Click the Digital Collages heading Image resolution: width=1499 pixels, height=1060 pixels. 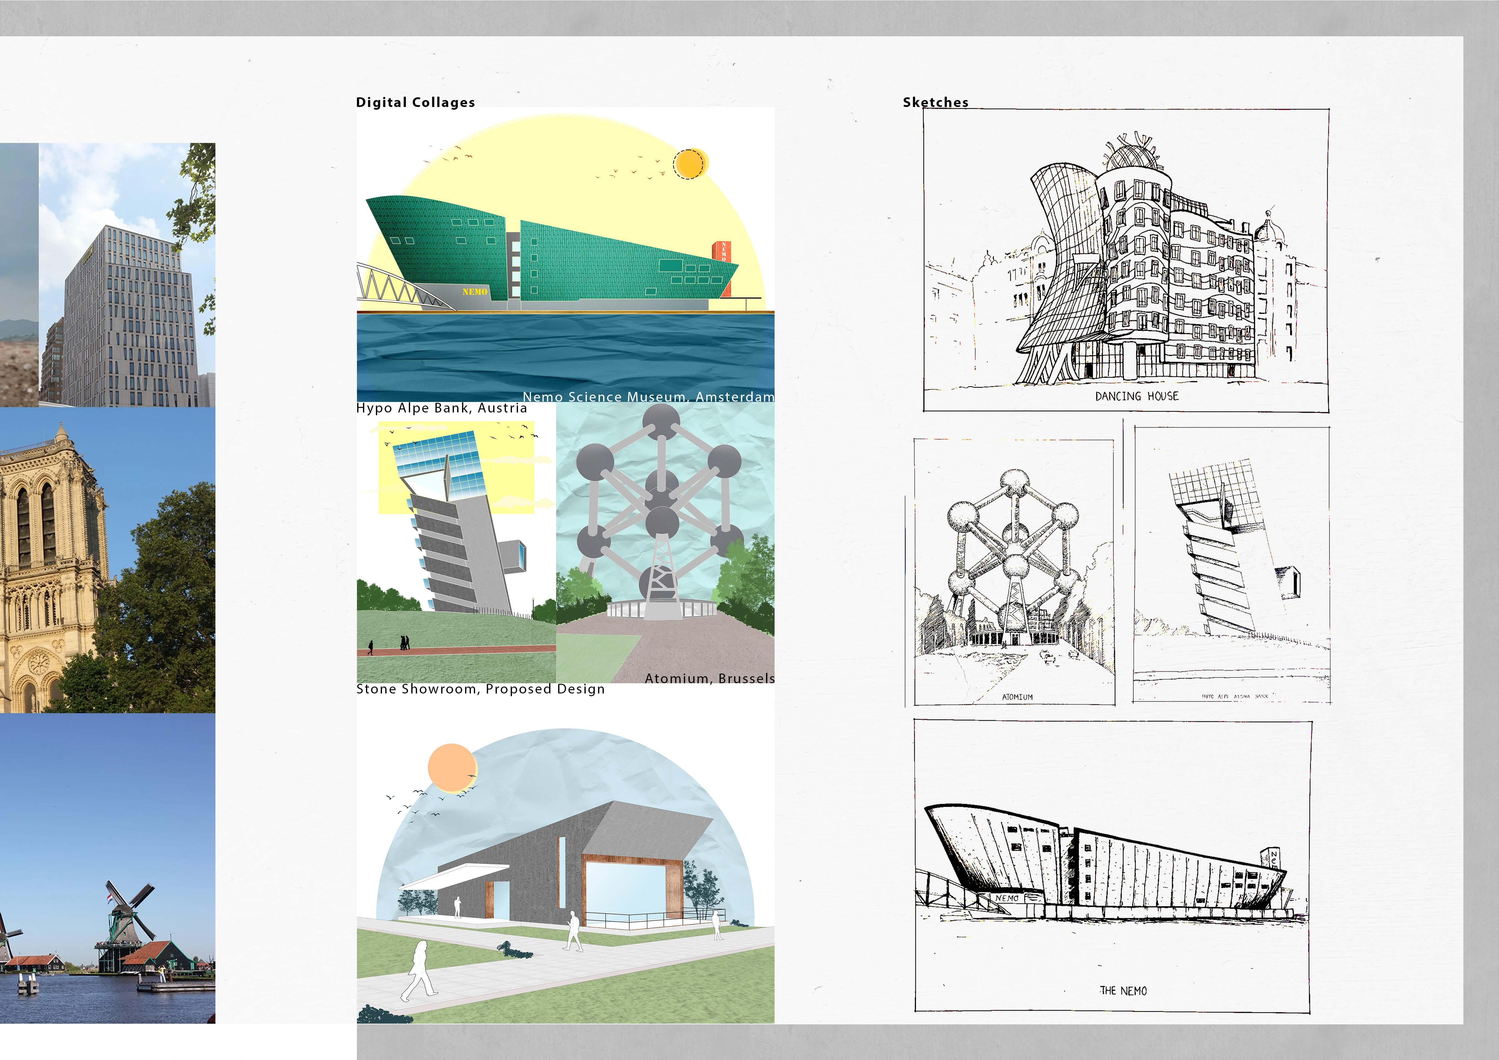pos(415,102)
